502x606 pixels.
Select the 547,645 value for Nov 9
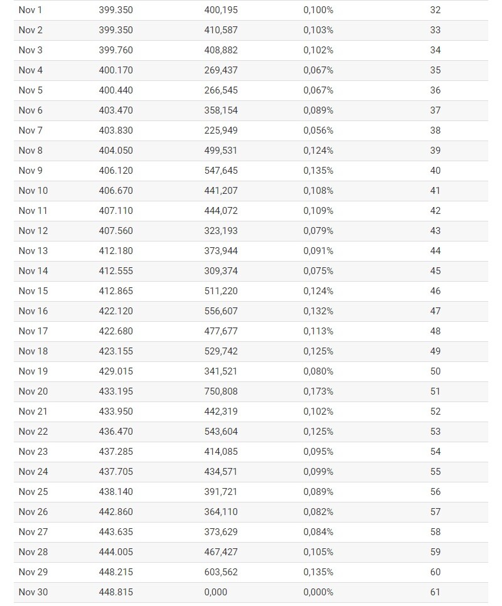tap(221, 171)
